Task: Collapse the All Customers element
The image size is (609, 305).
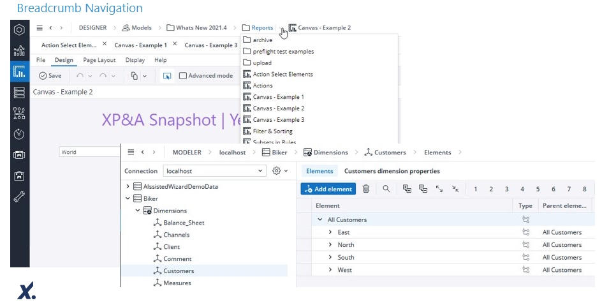Action: tap(319, 219)
